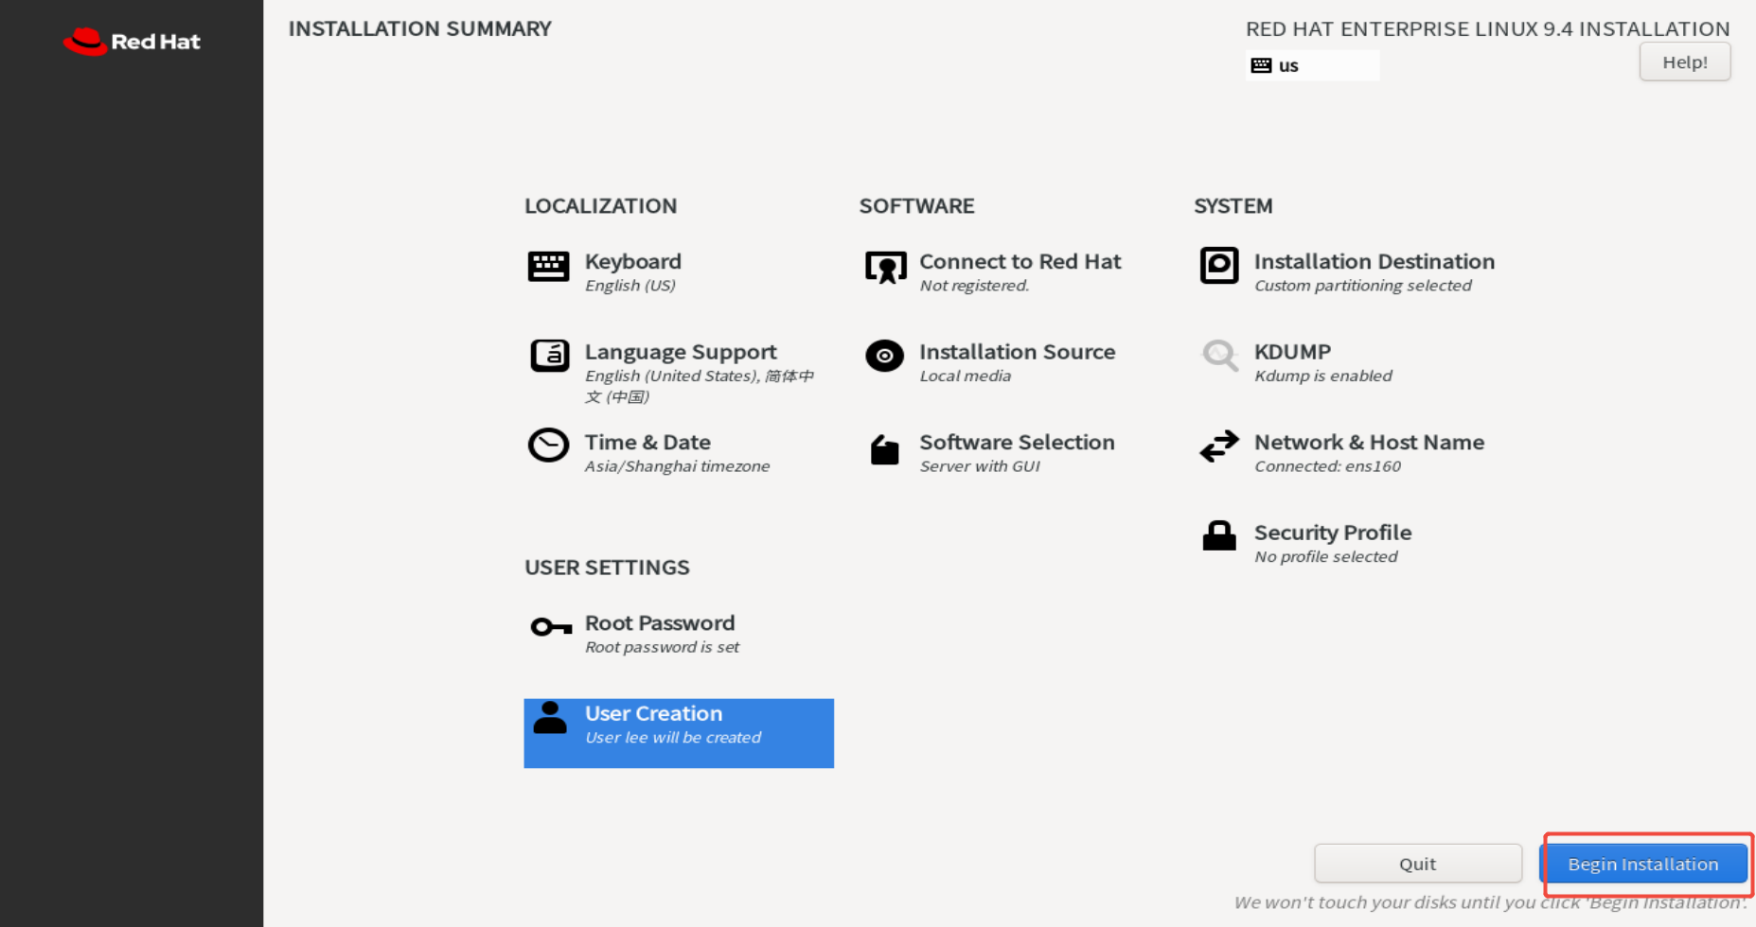Image resolution: width=1756 pixels, height=927 pixels.
Task: Click 'No profile selected' status text
Action: point(1326,557)
